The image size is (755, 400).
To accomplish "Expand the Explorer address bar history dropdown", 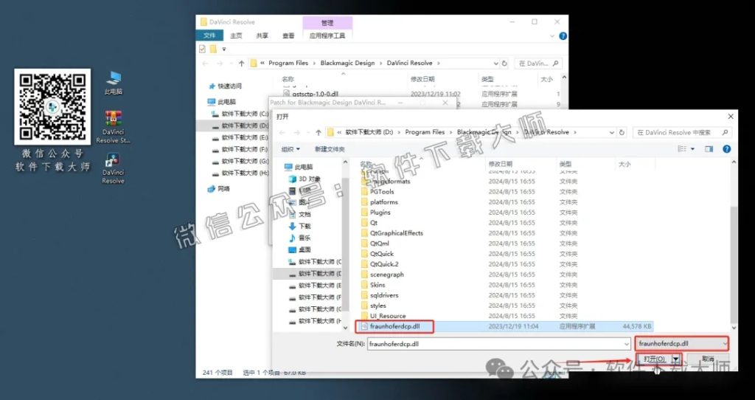I will tap(495, 63).
